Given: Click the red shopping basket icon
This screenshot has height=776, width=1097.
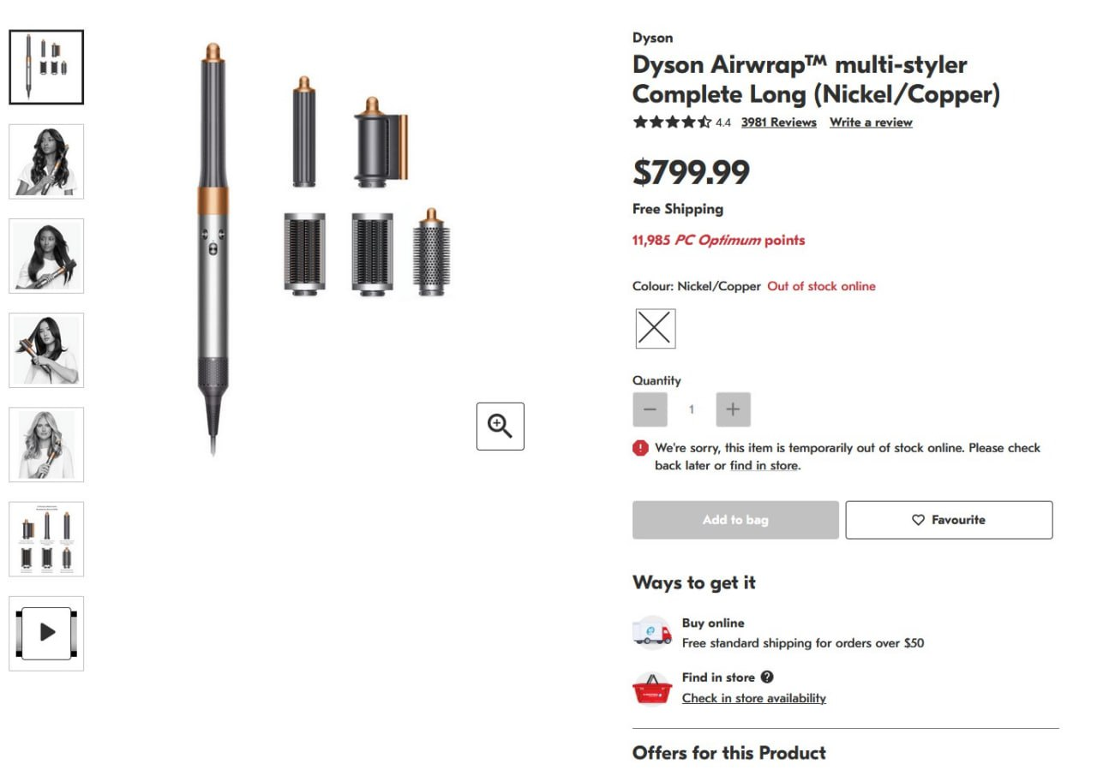Looking at the screenshot, I should coord(652,688).
